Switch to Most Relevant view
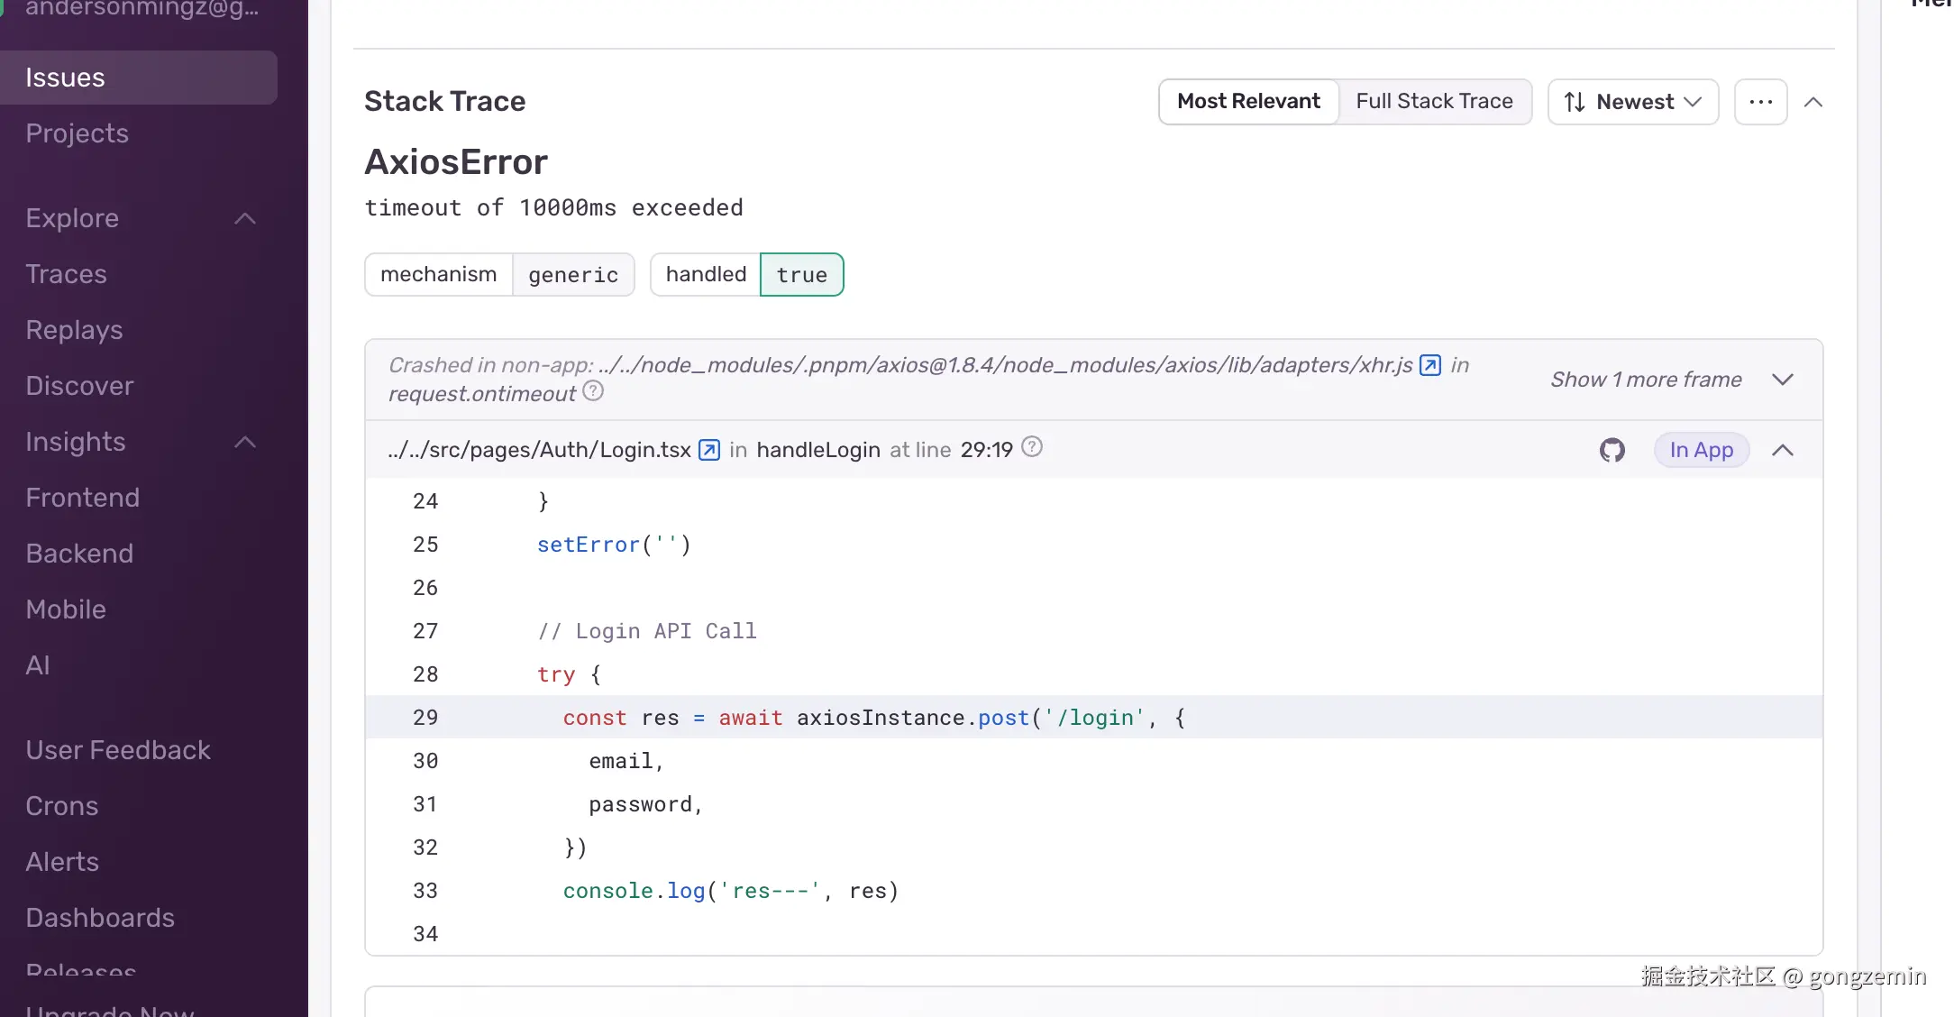Screen dimensions: 1954x1017 tap(1248, 102)
